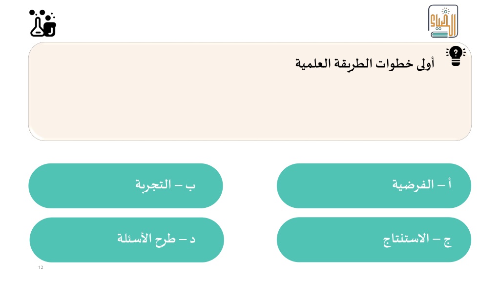Choose answer ج – الاستنتاج
The height and width of the screenshot is (281, 500).
tap(374, 240)
